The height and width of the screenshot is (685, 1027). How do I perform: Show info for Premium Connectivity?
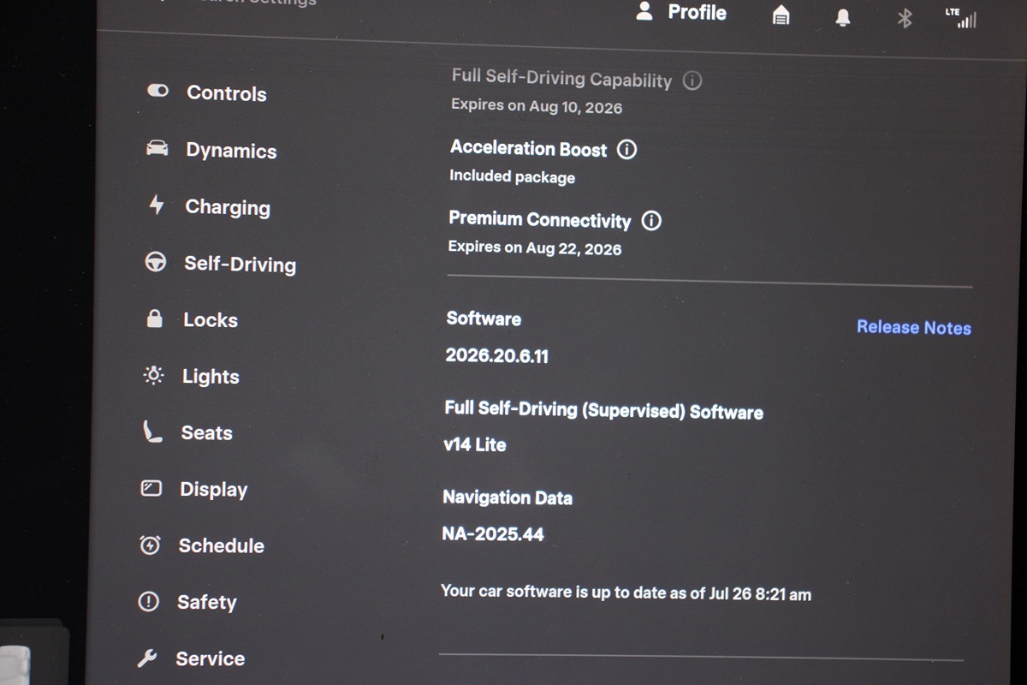(651, 221)
